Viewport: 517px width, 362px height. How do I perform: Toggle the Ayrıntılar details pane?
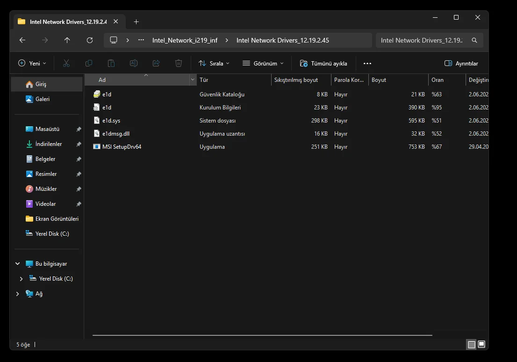[461, 64]
